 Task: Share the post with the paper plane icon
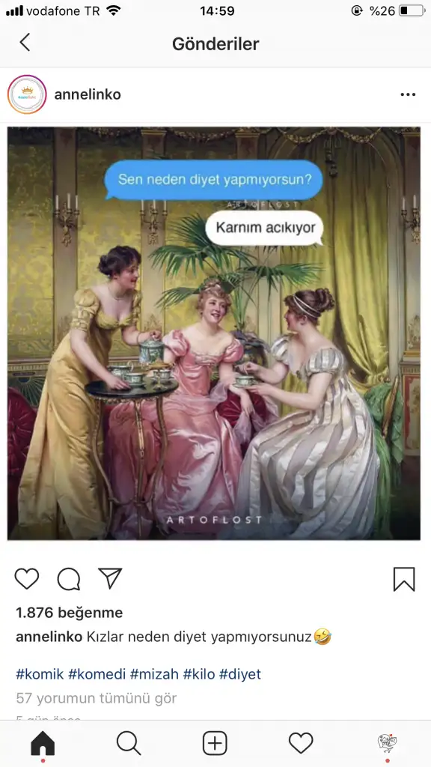pos(110,578)
